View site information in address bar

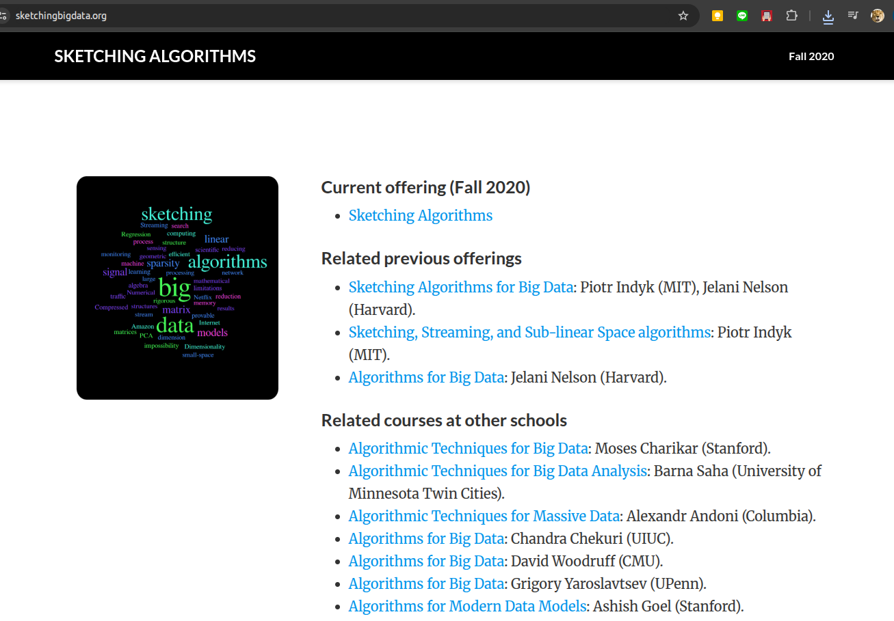[3, 16]
